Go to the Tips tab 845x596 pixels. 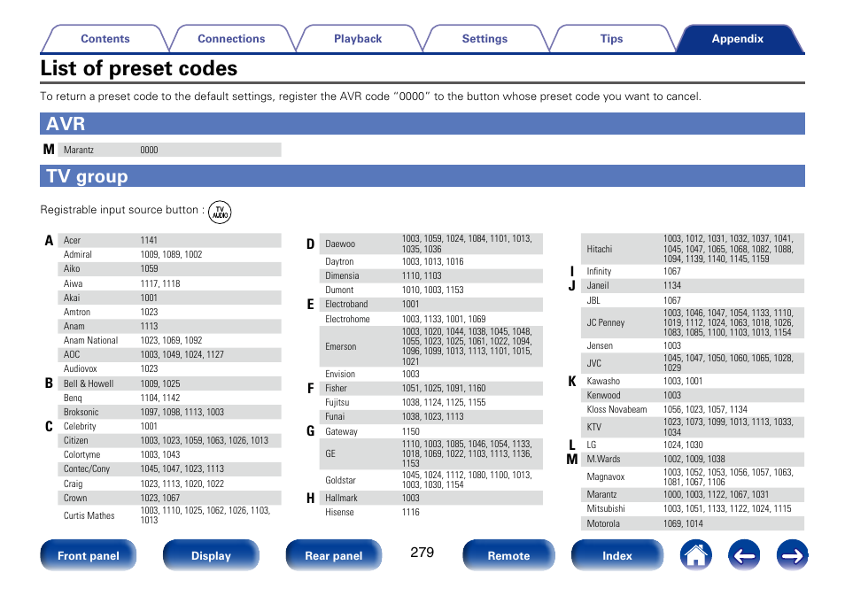(611, 39)
